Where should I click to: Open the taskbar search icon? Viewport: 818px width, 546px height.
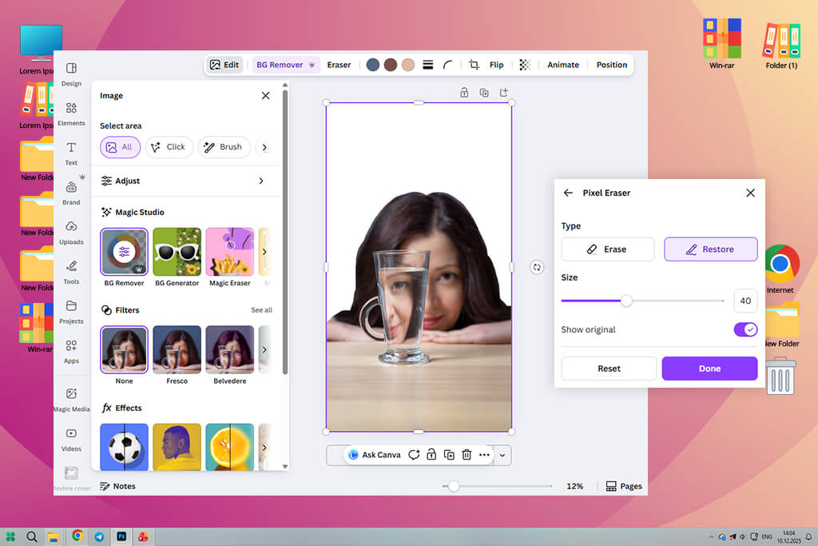[x=32, y=536]
